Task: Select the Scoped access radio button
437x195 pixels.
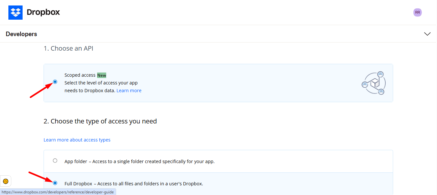Action: click(55, 82)
